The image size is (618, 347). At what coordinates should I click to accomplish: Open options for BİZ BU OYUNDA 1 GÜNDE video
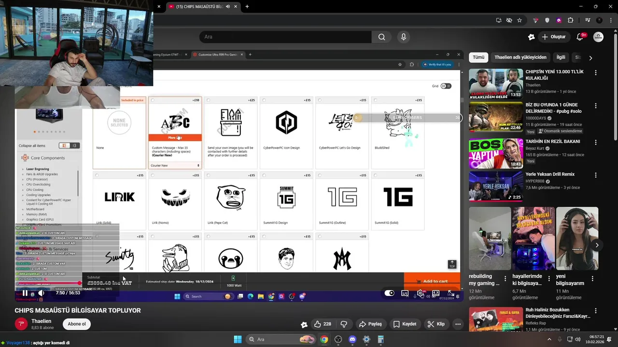tap(596, 106)
